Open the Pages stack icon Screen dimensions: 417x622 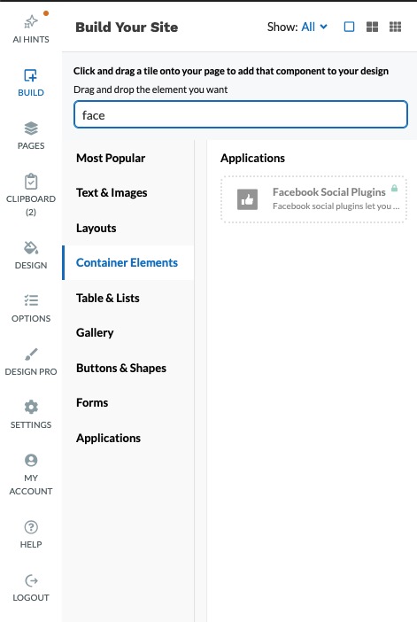coord(31,128)
